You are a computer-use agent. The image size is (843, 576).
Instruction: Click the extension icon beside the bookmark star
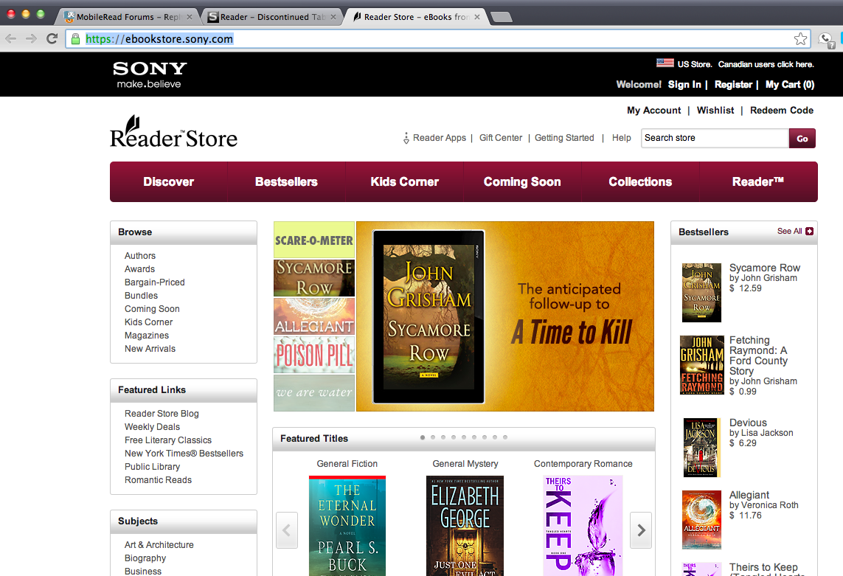click(826, 40)
